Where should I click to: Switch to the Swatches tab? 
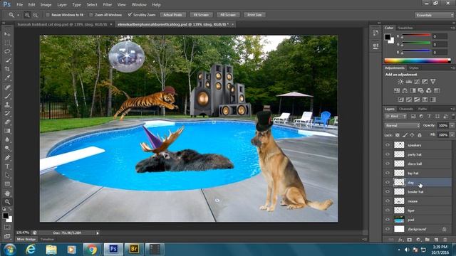[405, 28]
